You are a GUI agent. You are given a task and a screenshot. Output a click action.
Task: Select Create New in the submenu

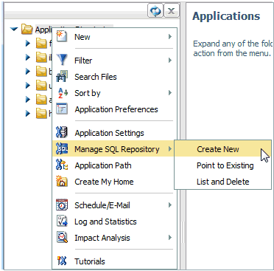pos(218,149)
